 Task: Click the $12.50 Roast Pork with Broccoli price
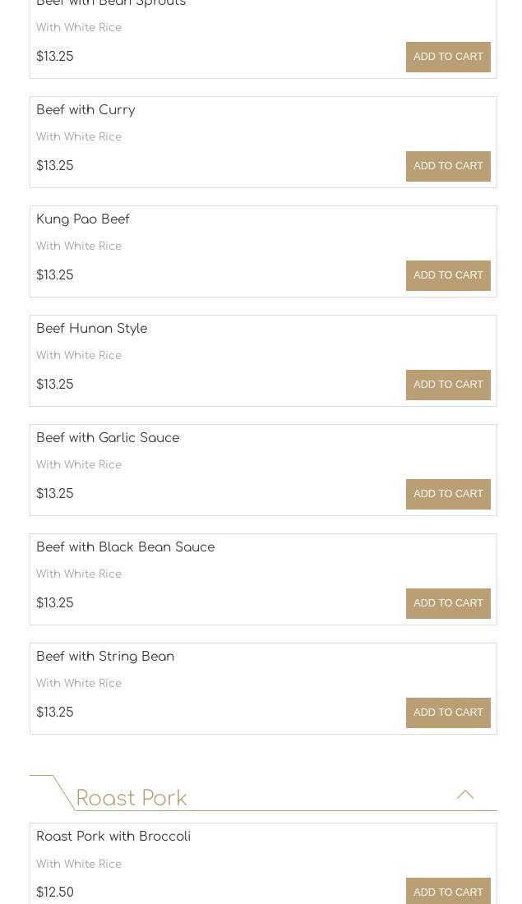55,892
